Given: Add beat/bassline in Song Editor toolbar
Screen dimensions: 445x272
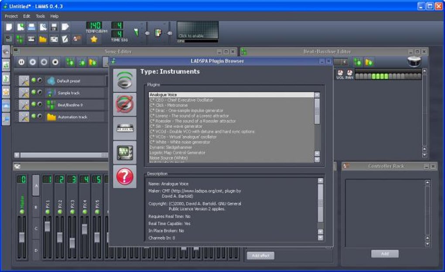Looking at the screenshot, I should [70, 62].
